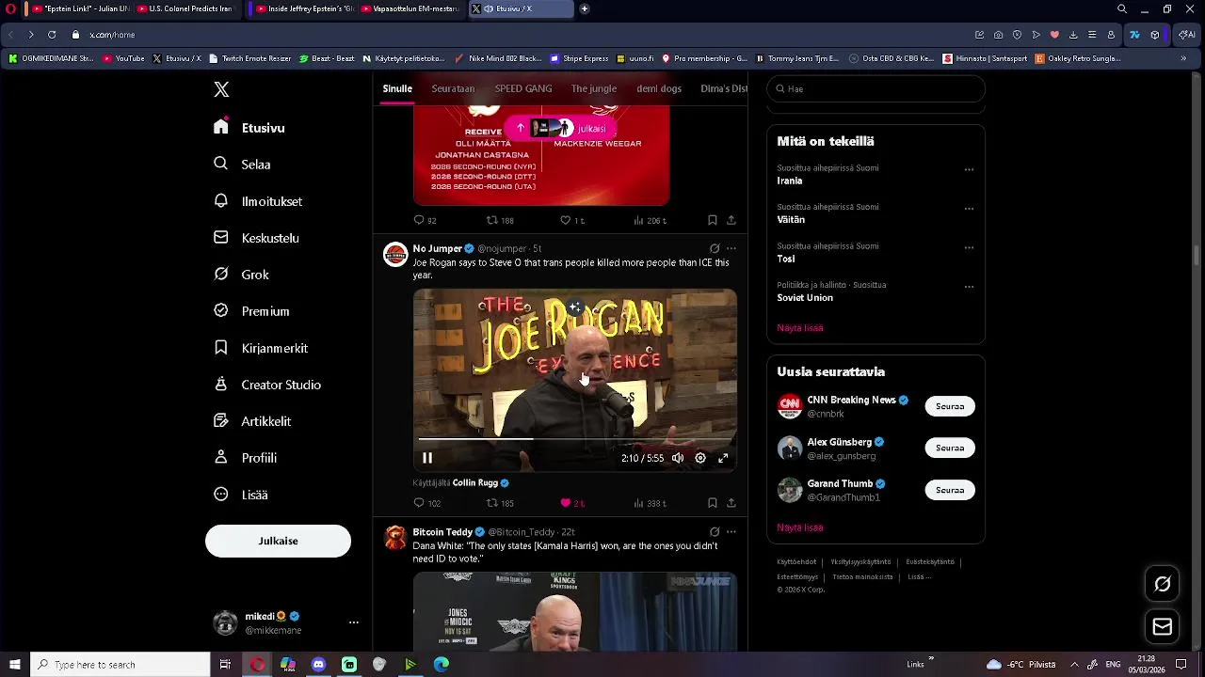Follow Garand Thumb
Screen dimensions: 1205x677
click(950, 490)
